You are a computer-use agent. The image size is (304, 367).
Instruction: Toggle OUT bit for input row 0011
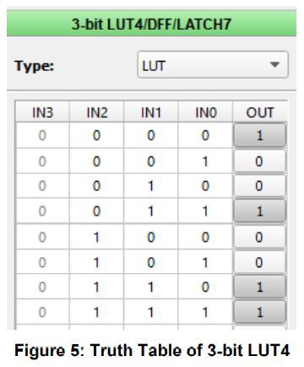tap(259, 211)
